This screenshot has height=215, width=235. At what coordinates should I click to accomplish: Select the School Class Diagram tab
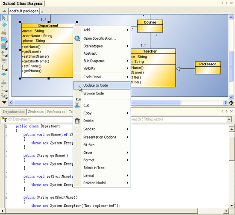point(23,3)
